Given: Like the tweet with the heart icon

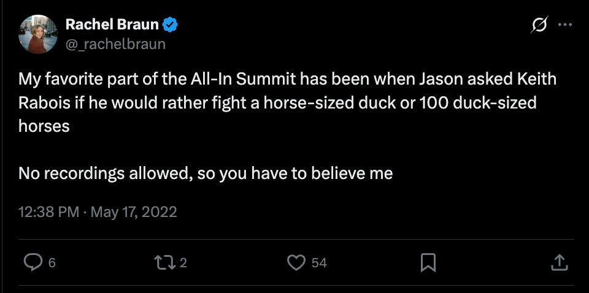Looking at the screenshot, I should pos(296,262).
